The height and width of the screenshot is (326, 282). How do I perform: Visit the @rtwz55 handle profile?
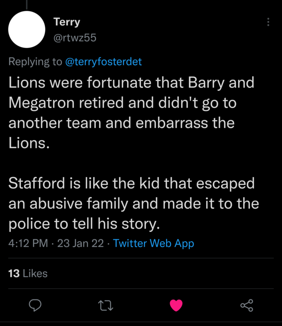pyautogui.click(x=74, y=38)
